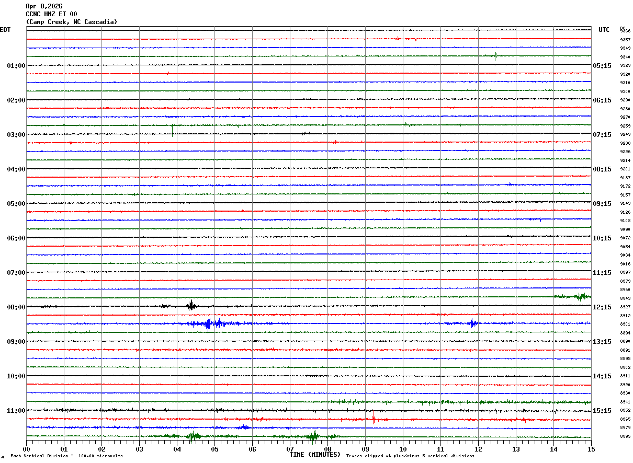Image resolution: width=633 pixels, height=463 pixels.
Task: Select the DC offset value 9329
Action: coord(625,66)
